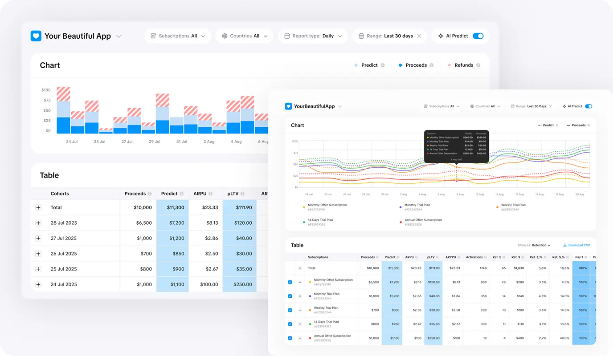Uncheck the Annual Offer Subscription row
The image size is (613, 356).
click(x=290, y=338)
